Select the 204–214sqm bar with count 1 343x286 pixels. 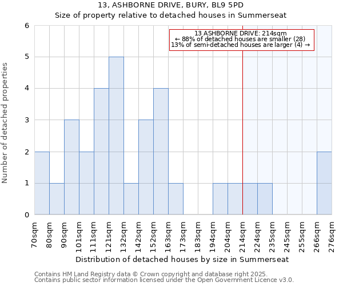(235, 198)
